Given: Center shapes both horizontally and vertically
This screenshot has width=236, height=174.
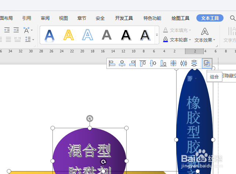Looking at the screenshot, I should point(173,63).
